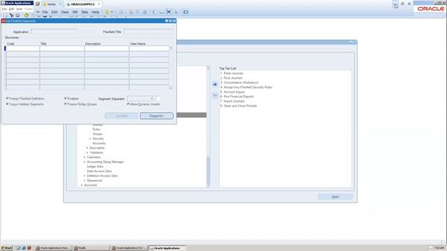
Task: Expand the Validation tree node
Action: (87, 153)
